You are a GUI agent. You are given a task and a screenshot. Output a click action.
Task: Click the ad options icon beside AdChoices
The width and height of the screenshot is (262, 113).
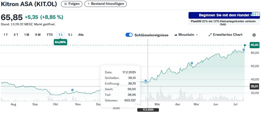[x=258, y=14]
